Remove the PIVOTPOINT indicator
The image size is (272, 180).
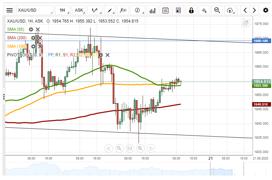pyautogui.click(x=108, y=55)
